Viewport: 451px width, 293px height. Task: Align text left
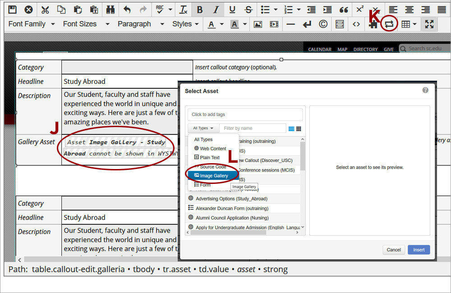[393, 10]
